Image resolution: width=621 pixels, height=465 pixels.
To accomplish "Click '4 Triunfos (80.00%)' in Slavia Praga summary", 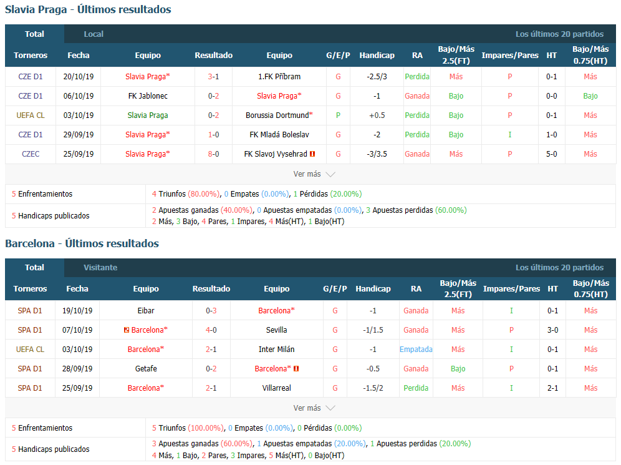I will pyautogui.click(x=186, y=194).
